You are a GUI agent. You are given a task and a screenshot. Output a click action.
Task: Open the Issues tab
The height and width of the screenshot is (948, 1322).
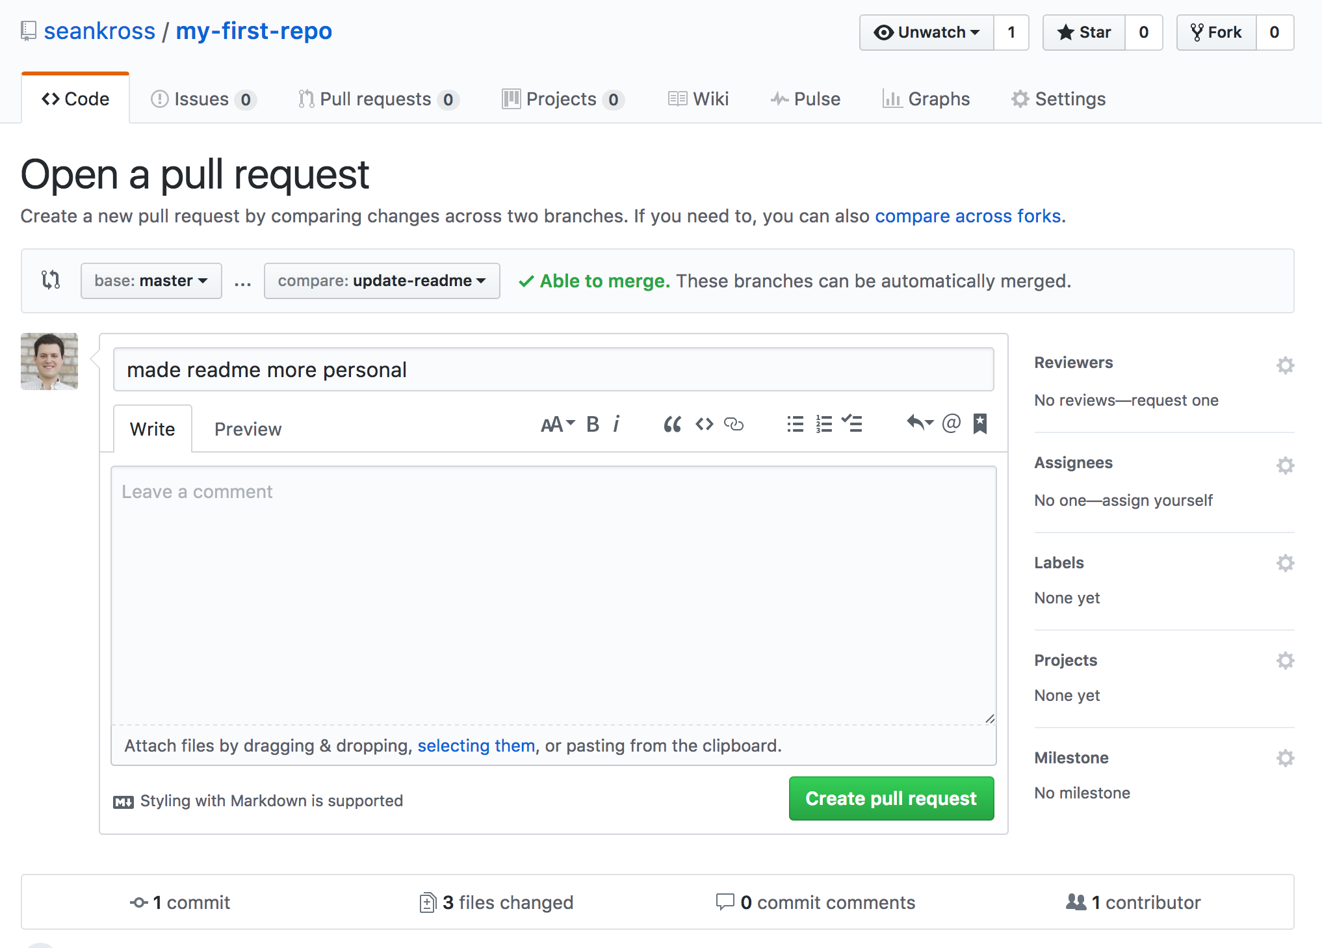tap(203, 99)
